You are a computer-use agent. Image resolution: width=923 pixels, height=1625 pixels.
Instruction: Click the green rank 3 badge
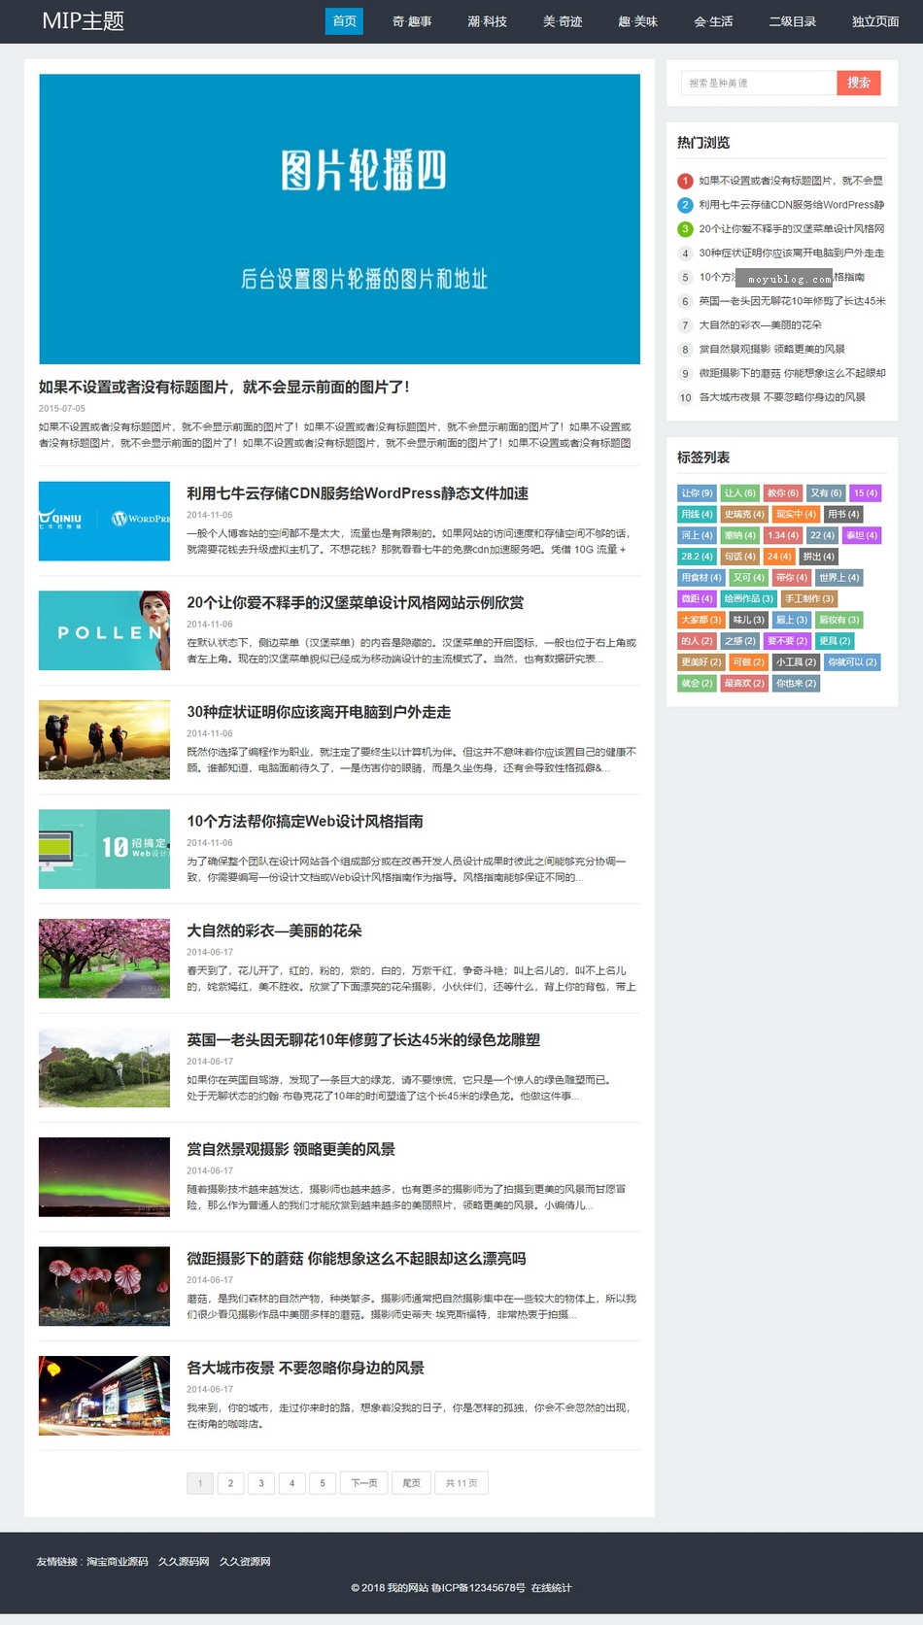coord(685,229)
